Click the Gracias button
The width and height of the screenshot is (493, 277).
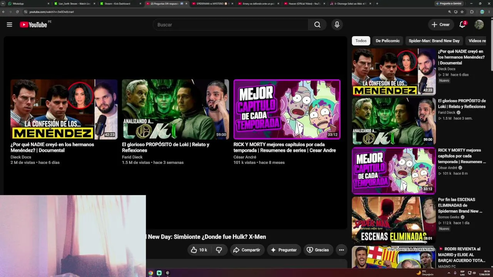(x=318, y=250)
